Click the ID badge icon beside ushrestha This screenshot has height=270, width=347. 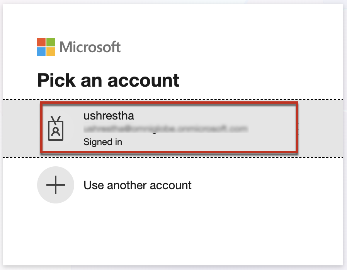coord(56,128)
